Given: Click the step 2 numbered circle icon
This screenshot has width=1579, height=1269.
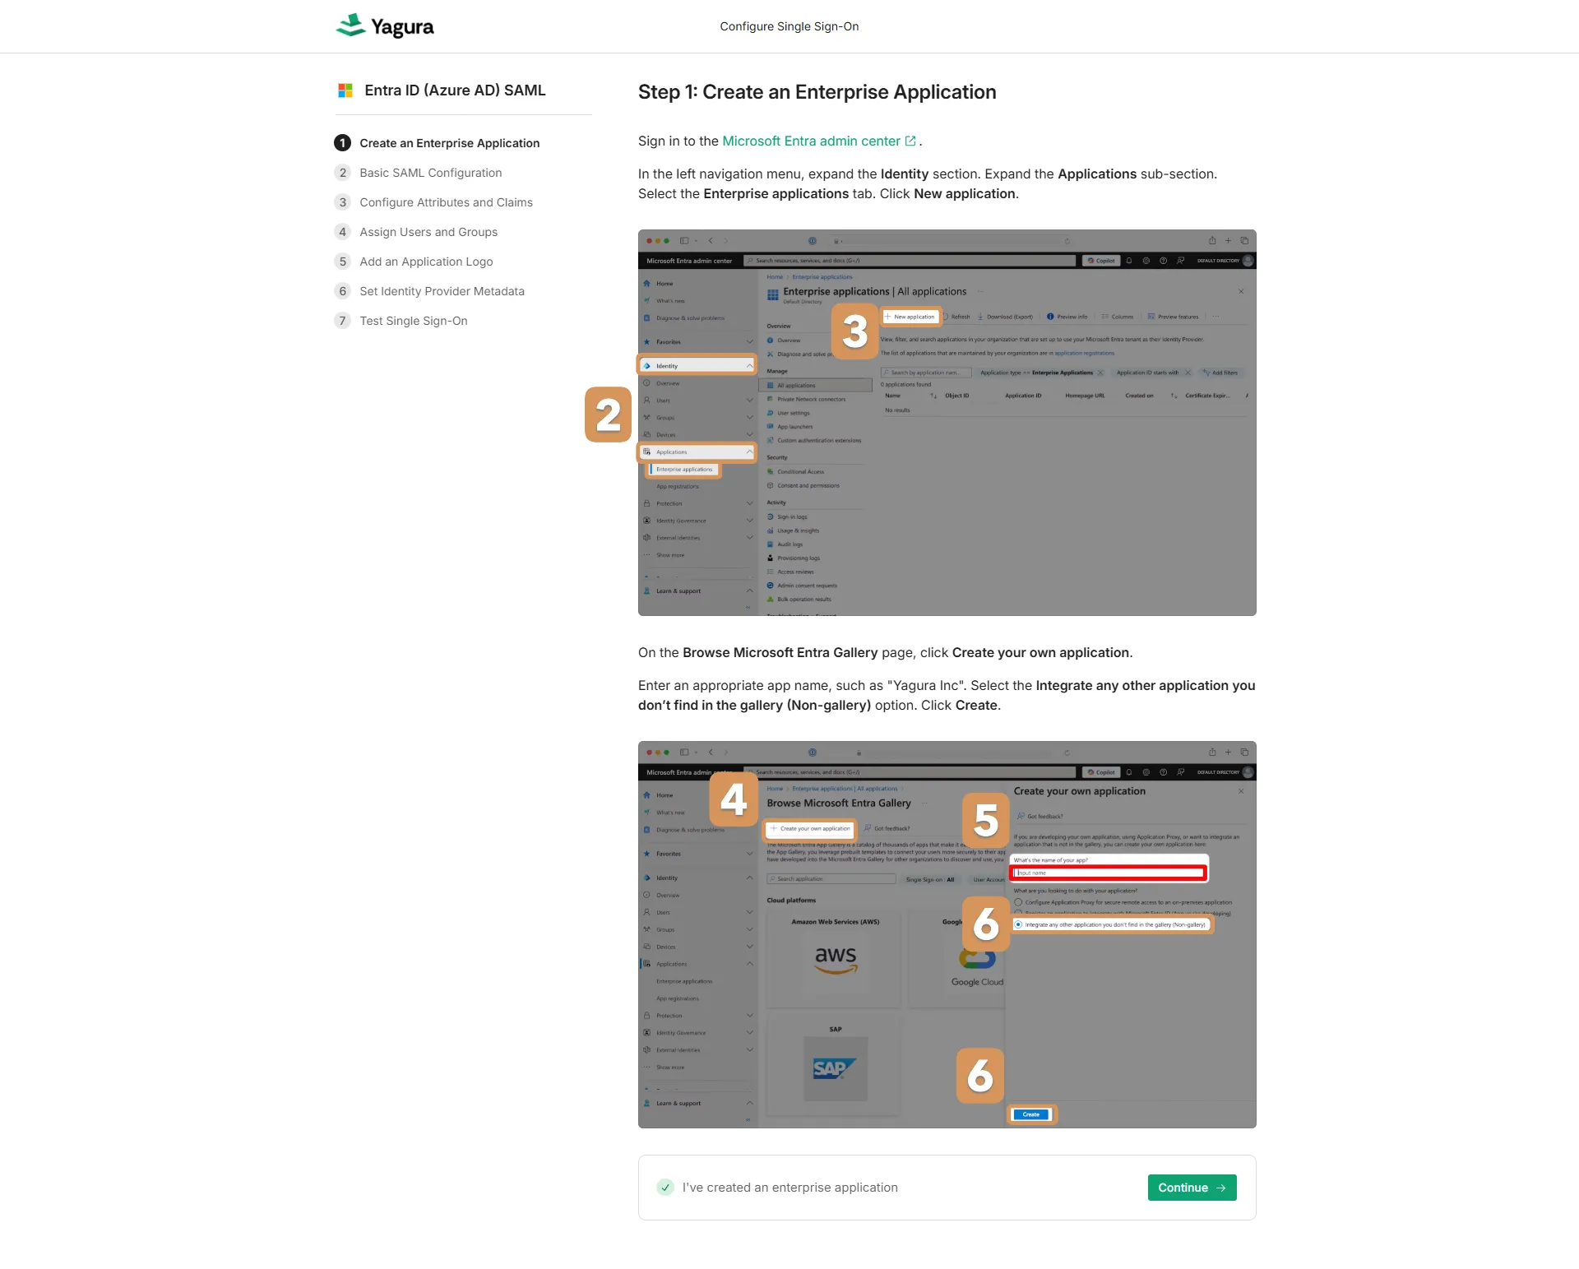Looking at the screenshot, I should (342, 173).
